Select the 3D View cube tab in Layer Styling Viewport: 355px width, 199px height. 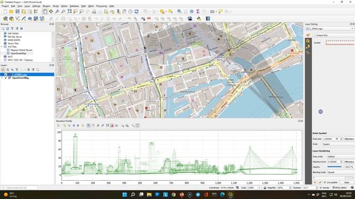308,41
